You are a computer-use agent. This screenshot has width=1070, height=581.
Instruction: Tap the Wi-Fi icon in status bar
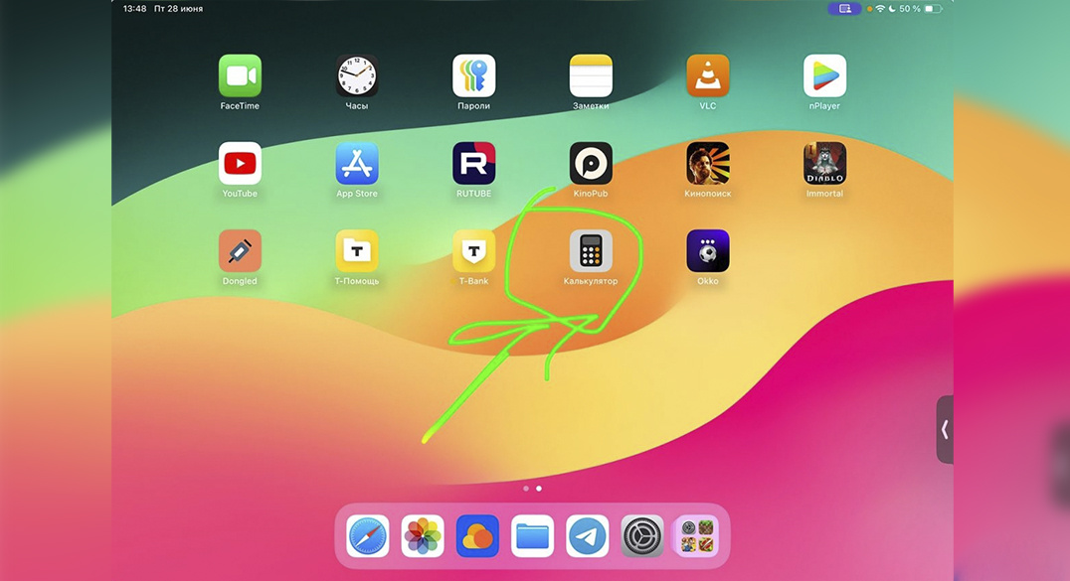point(880,9)
